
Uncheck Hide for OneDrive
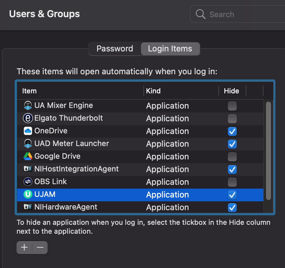pos(232,131)
